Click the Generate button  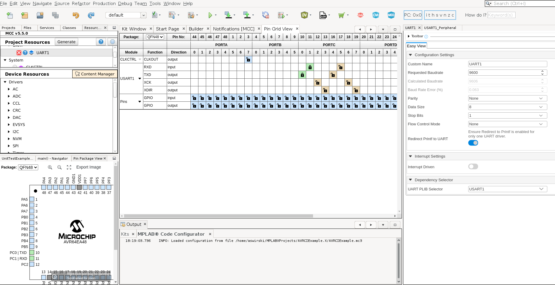[x=66, y=42]
